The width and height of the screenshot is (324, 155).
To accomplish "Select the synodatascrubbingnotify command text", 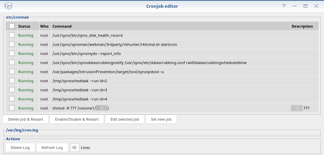I will tap(149, 63).
